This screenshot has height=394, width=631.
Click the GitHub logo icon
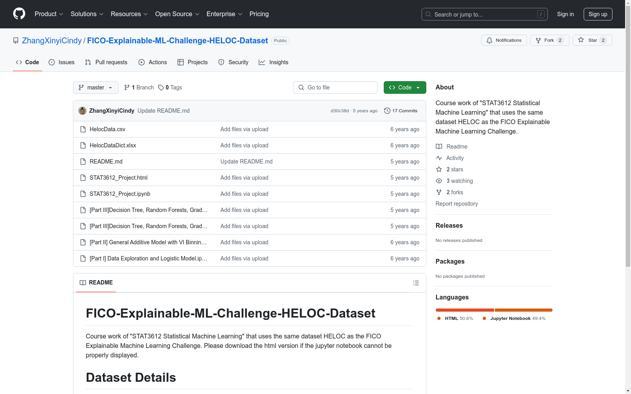point(19,14)
